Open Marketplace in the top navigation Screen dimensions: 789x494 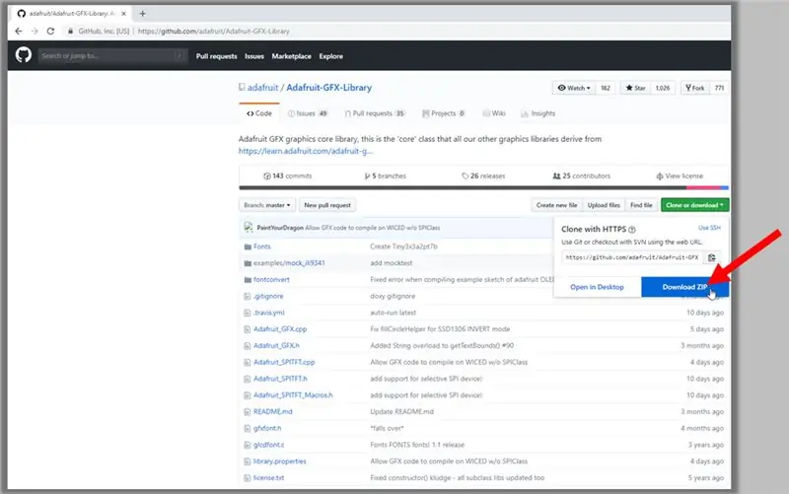(291, 56)
